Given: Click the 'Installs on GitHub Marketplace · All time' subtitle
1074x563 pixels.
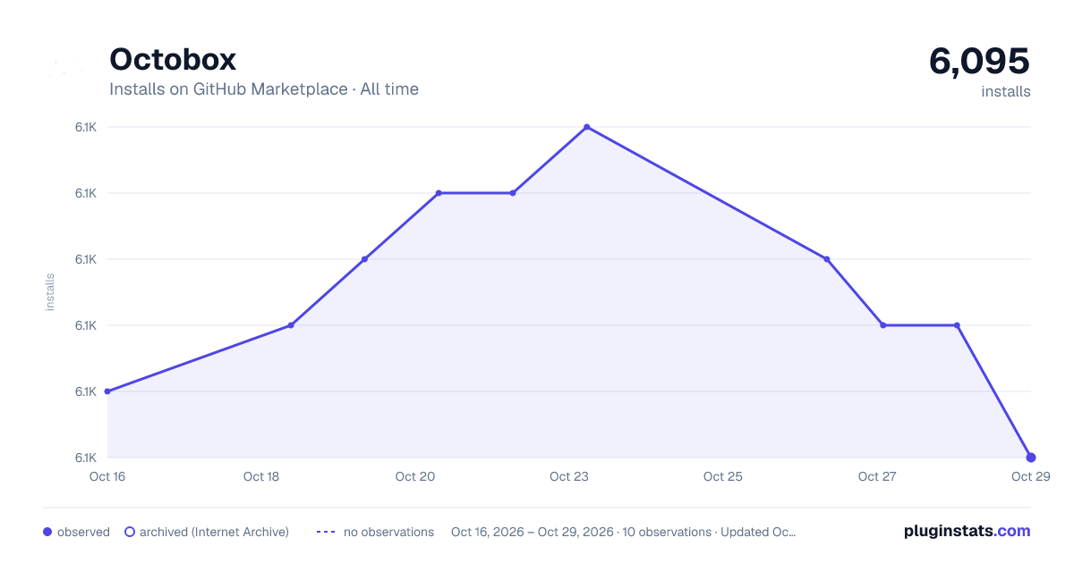Looking at the screenshot, I should pos(264,89).
